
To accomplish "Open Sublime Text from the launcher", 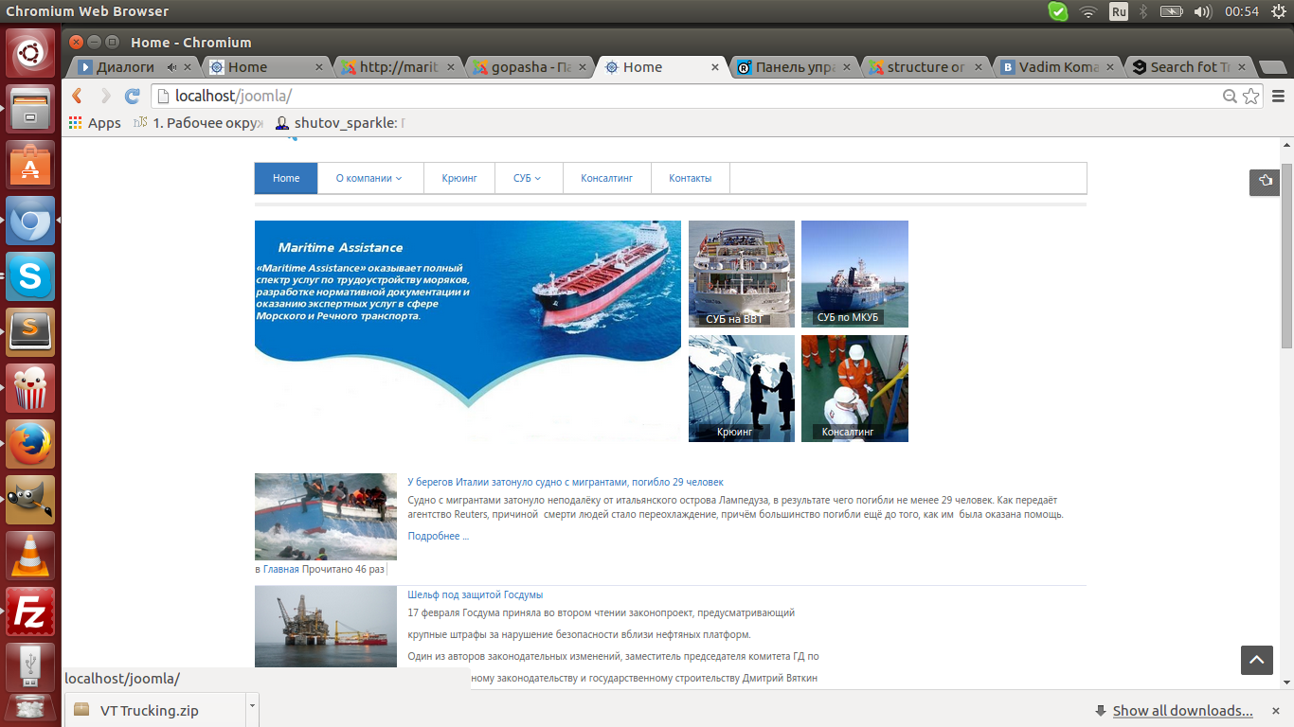I will point(31,332).
